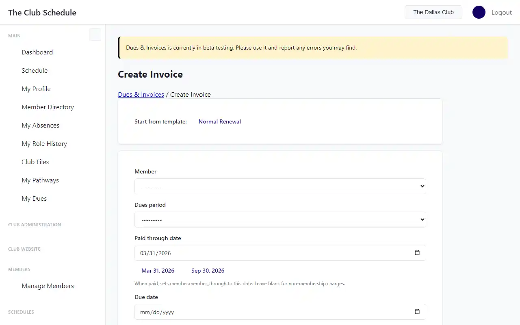Open calendar picker in Due date field
The height and width of the screenshot is (325, 520).
click(417, 312)
